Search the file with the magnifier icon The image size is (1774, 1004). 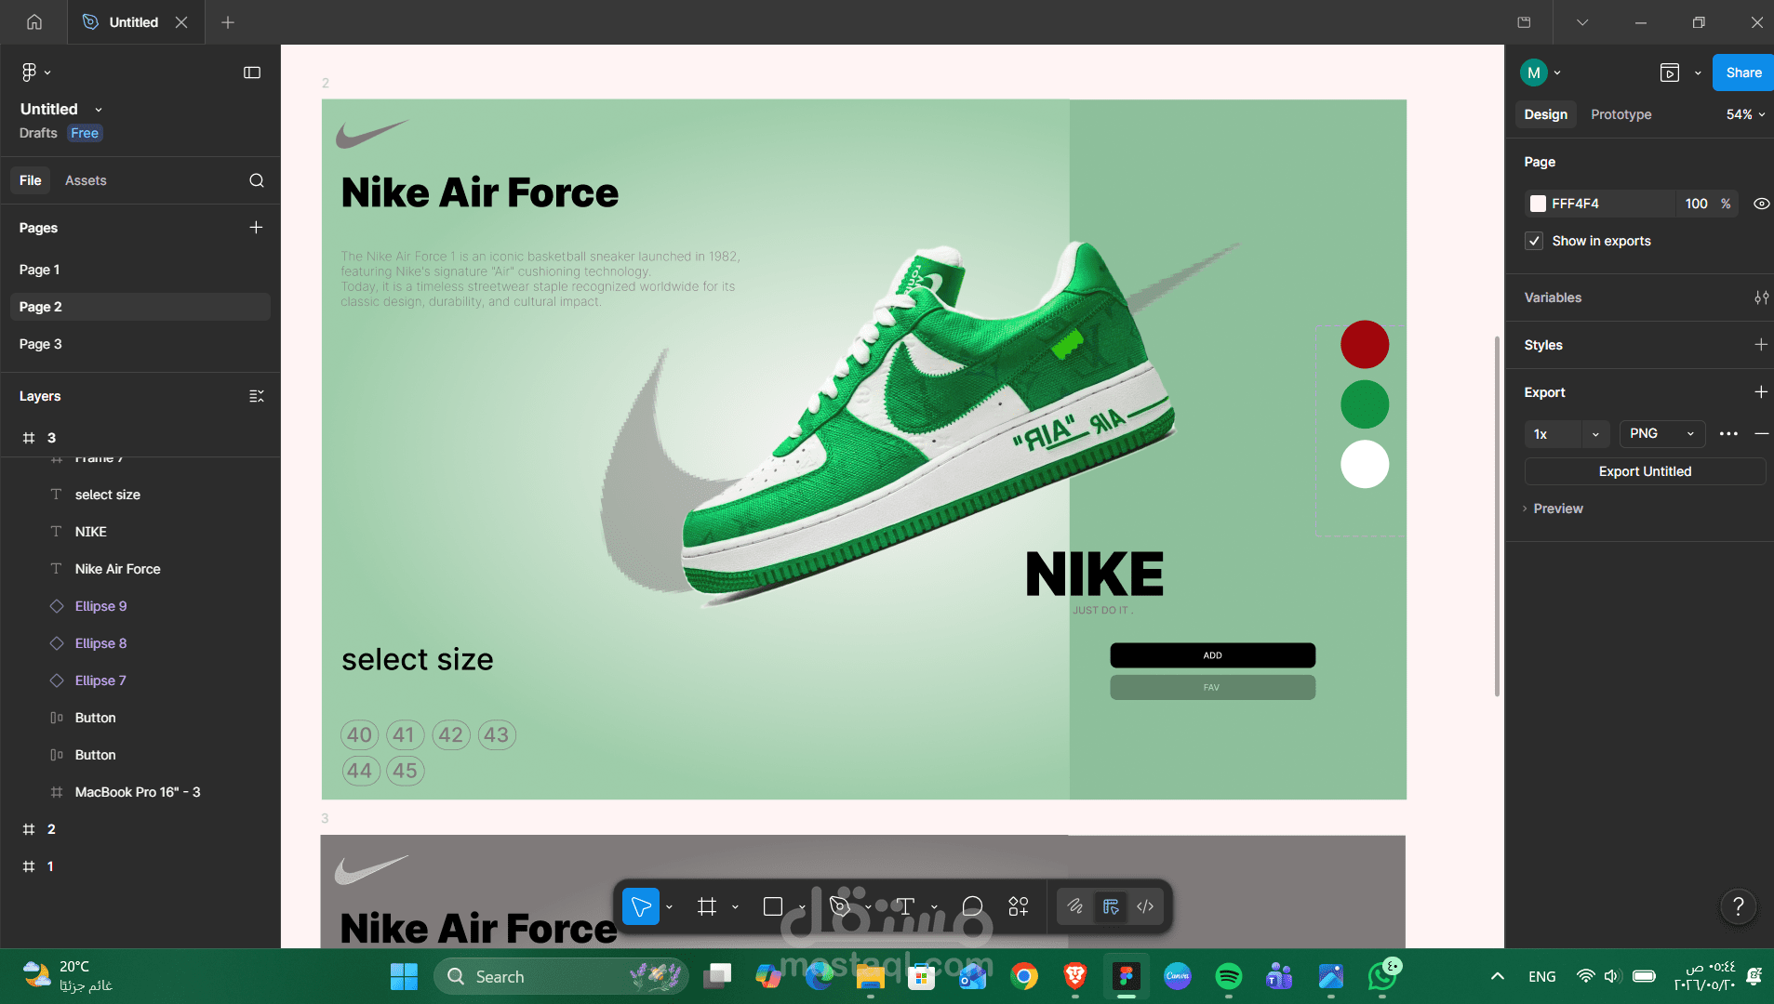(x=257, y=180)
